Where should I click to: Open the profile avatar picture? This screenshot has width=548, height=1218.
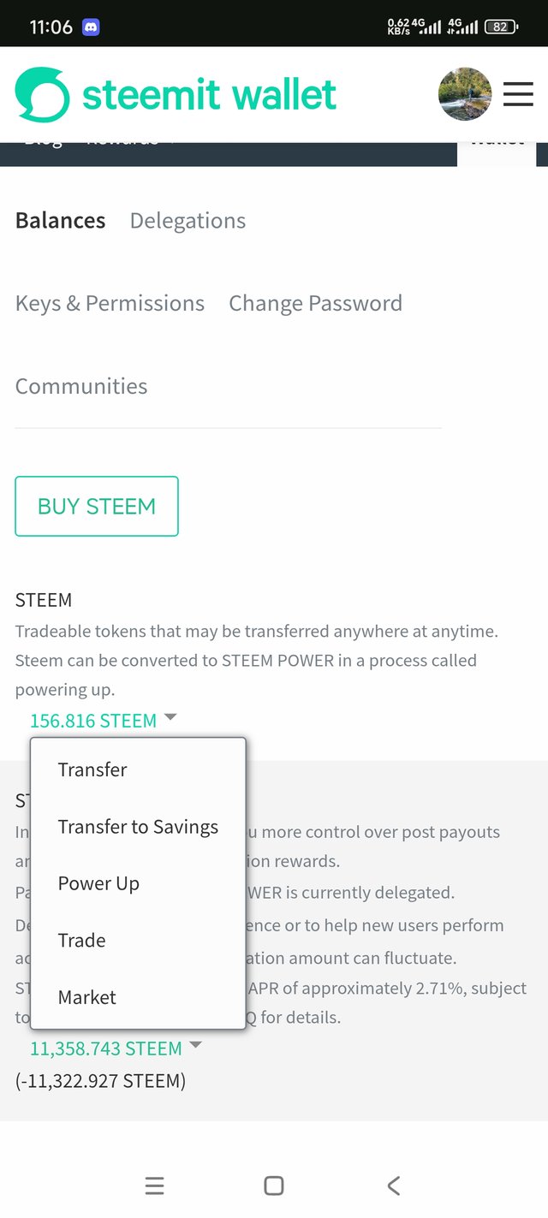pyautogui.click(x=465, y=94)
